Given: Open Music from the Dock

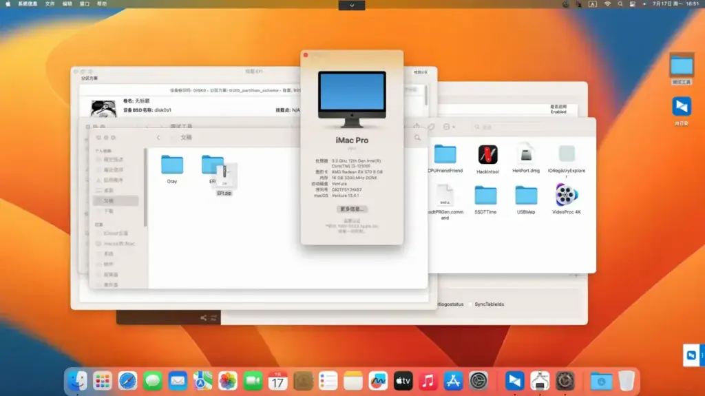Looking at the screenshot, I should 428,381.
